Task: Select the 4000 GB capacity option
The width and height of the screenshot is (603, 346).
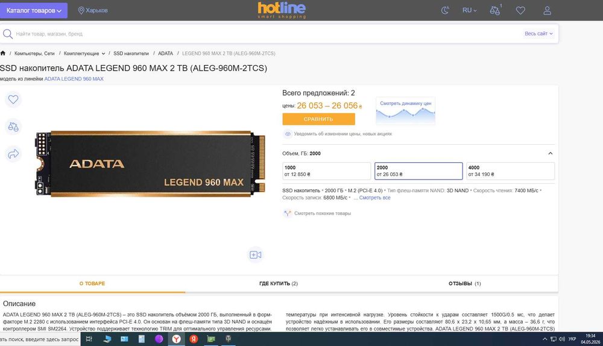Action: (510, 171)
